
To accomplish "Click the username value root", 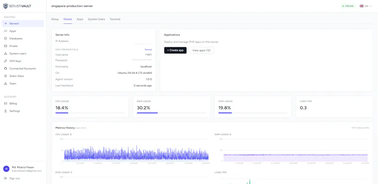I will pyautogui.click(x=148, y=54).
